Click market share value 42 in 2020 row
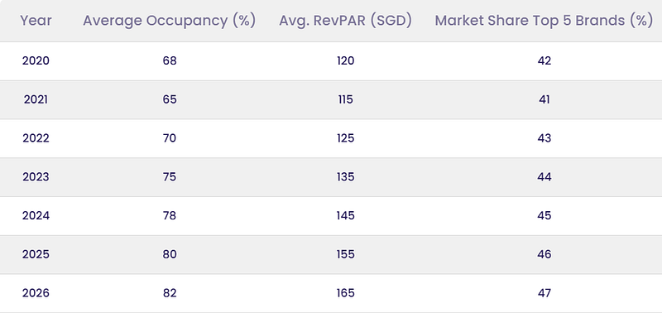Image resolution: width=662 pixels, height=313 pixels. click(544, 60)
